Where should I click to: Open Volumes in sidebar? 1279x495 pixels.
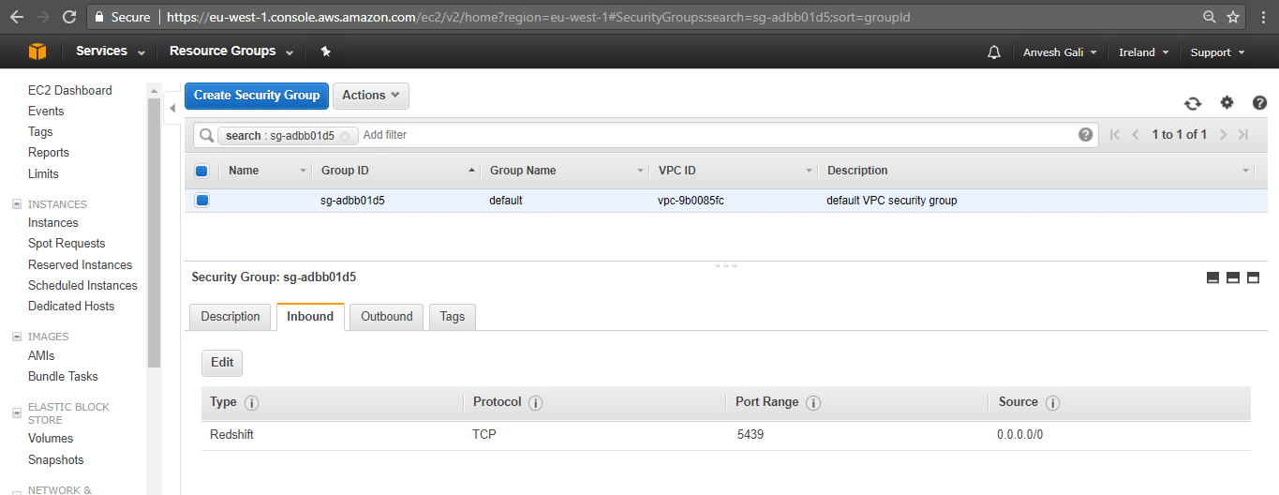(51, 439)
